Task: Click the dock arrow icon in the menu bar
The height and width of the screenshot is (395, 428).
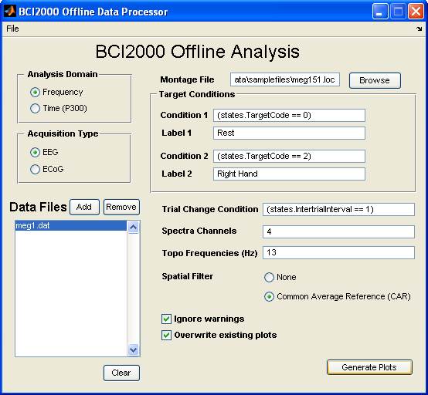Action: coord(419,29)
